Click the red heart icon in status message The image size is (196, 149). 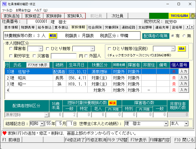(x=5, y=133)
